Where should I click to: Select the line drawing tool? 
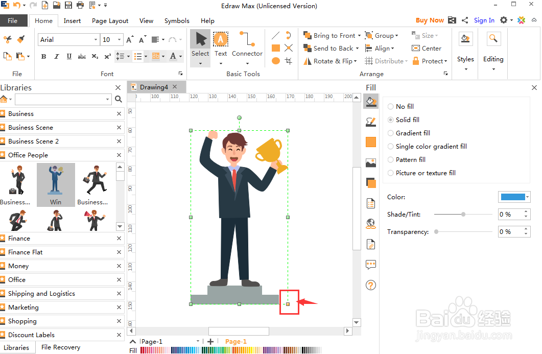click(x=275, y=35)
